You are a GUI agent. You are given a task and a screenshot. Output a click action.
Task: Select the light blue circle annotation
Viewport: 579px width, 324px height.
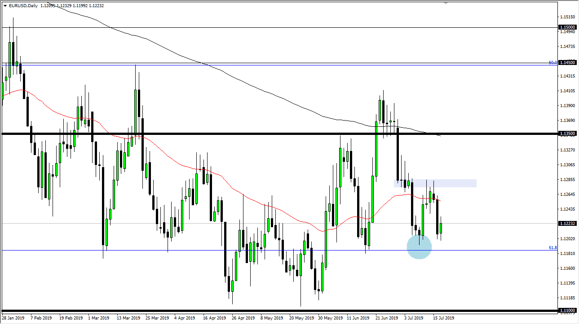[x=419, y=247]
